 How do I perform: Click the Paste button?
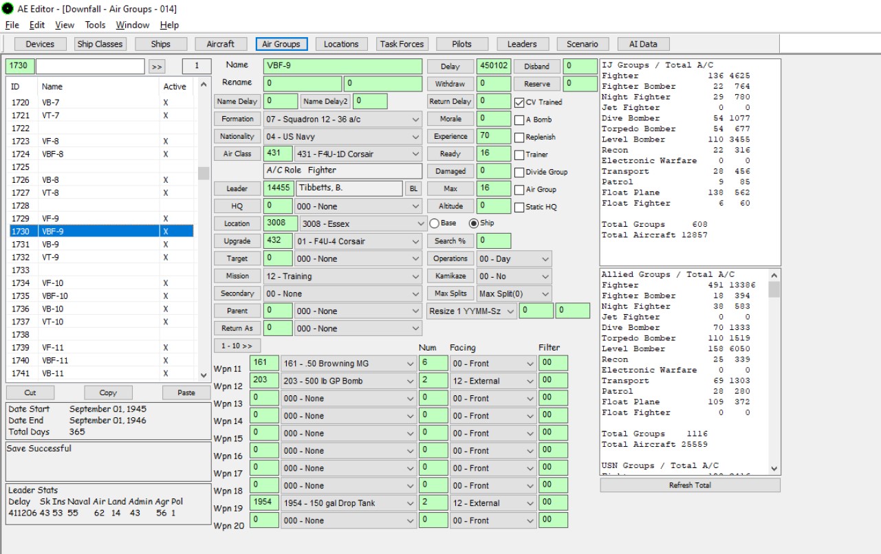point(186,393)
